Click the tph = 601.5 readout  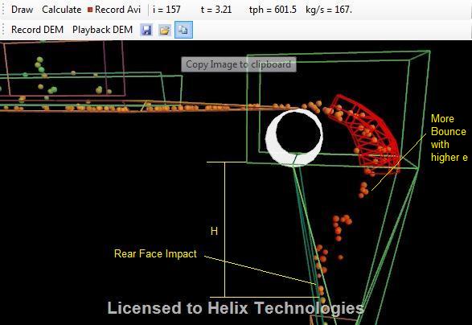pyautogui.click(x=273, y=10)
